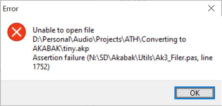Click the 'Converting to' text in path
This screenshot has height=106, width=222.
click(x=164, y=40)
